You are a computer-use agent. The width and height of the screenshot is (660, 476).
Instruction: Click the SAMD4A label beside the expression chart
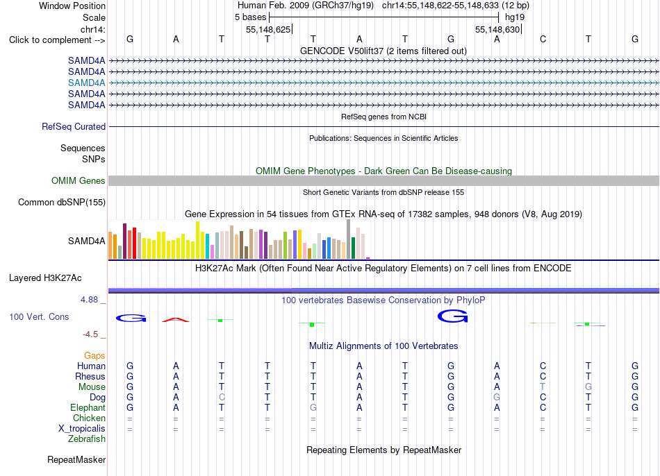pos(86,241)
